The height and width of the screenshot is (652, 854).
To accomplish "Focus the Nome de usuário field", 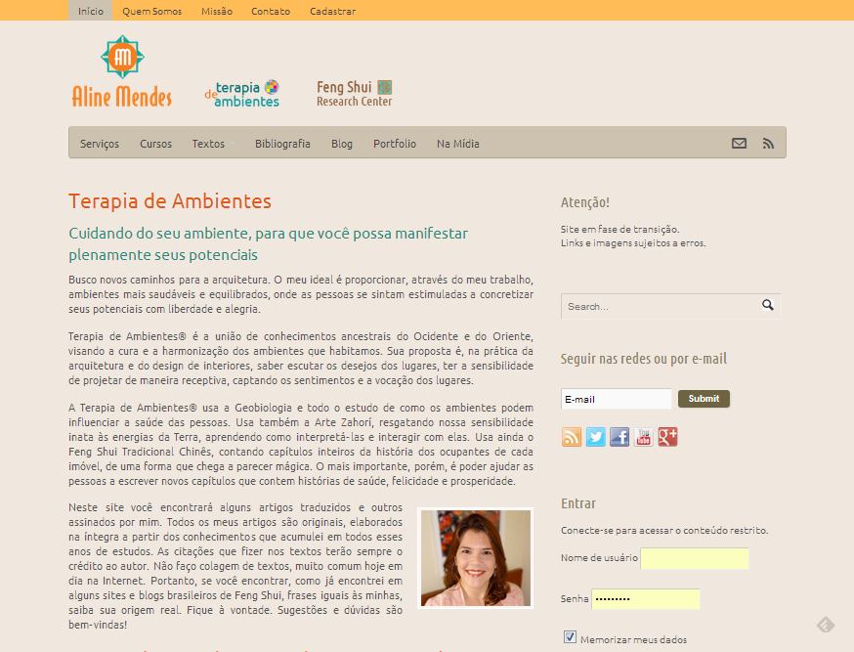I will click(x=694, y=558).
